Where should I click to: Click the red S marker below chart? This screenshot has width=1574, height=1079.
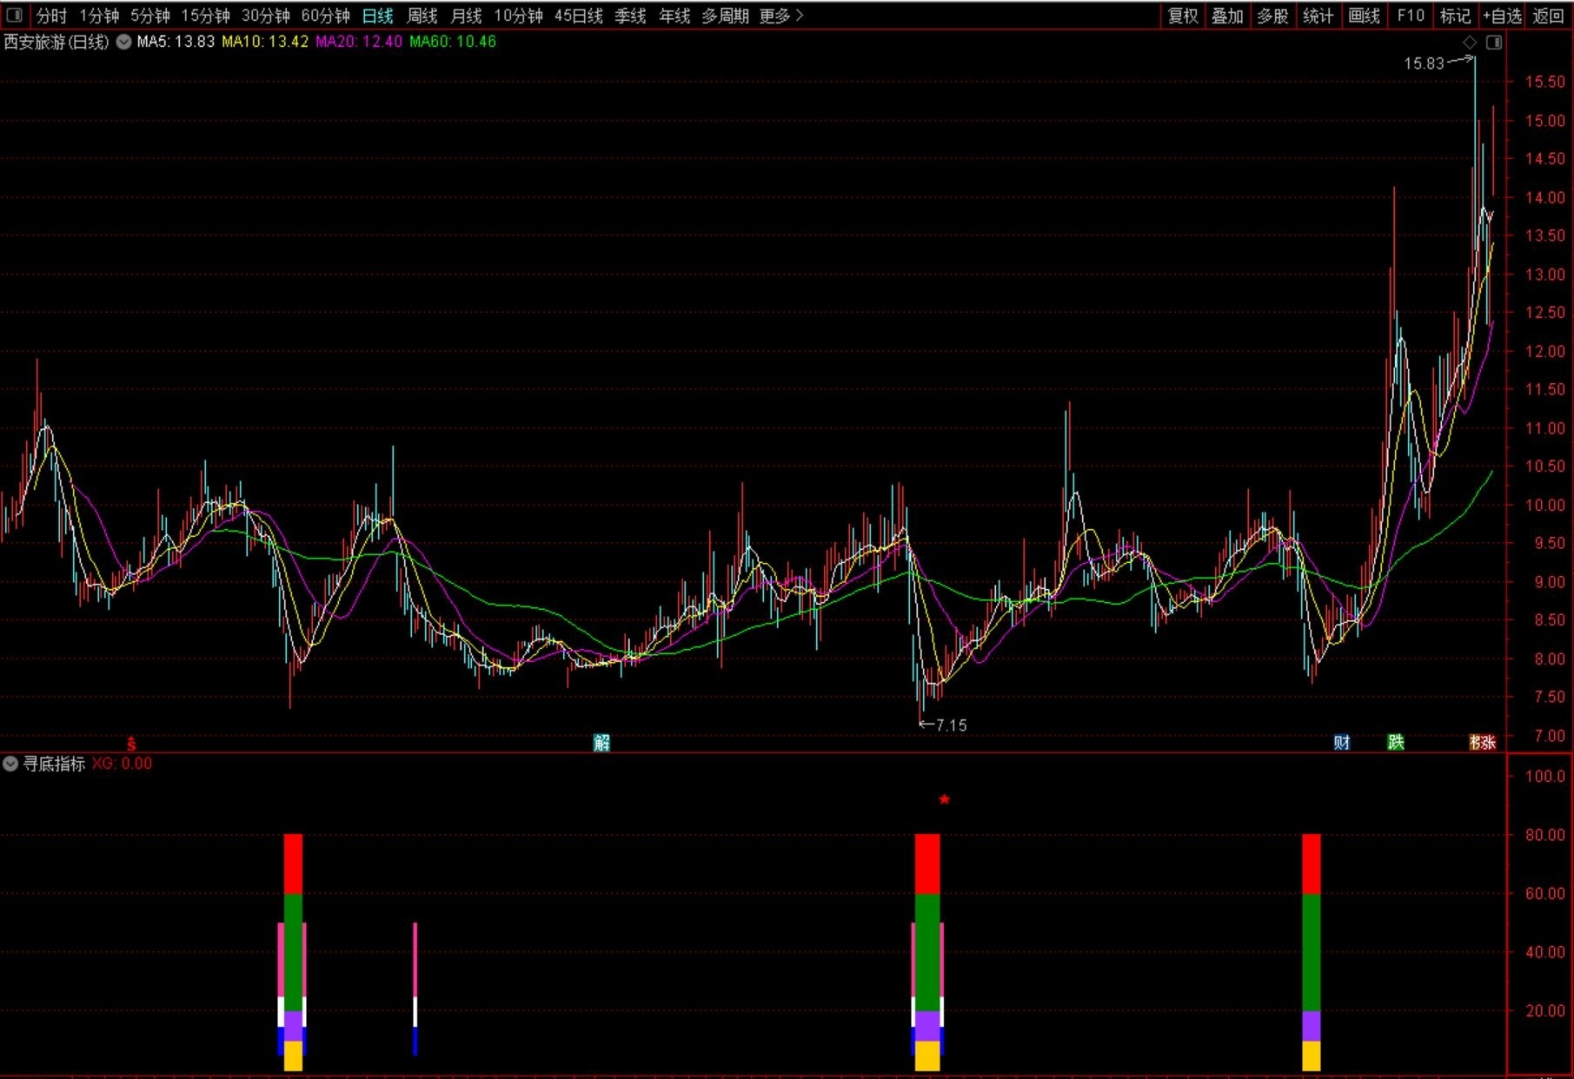(131, 743)
